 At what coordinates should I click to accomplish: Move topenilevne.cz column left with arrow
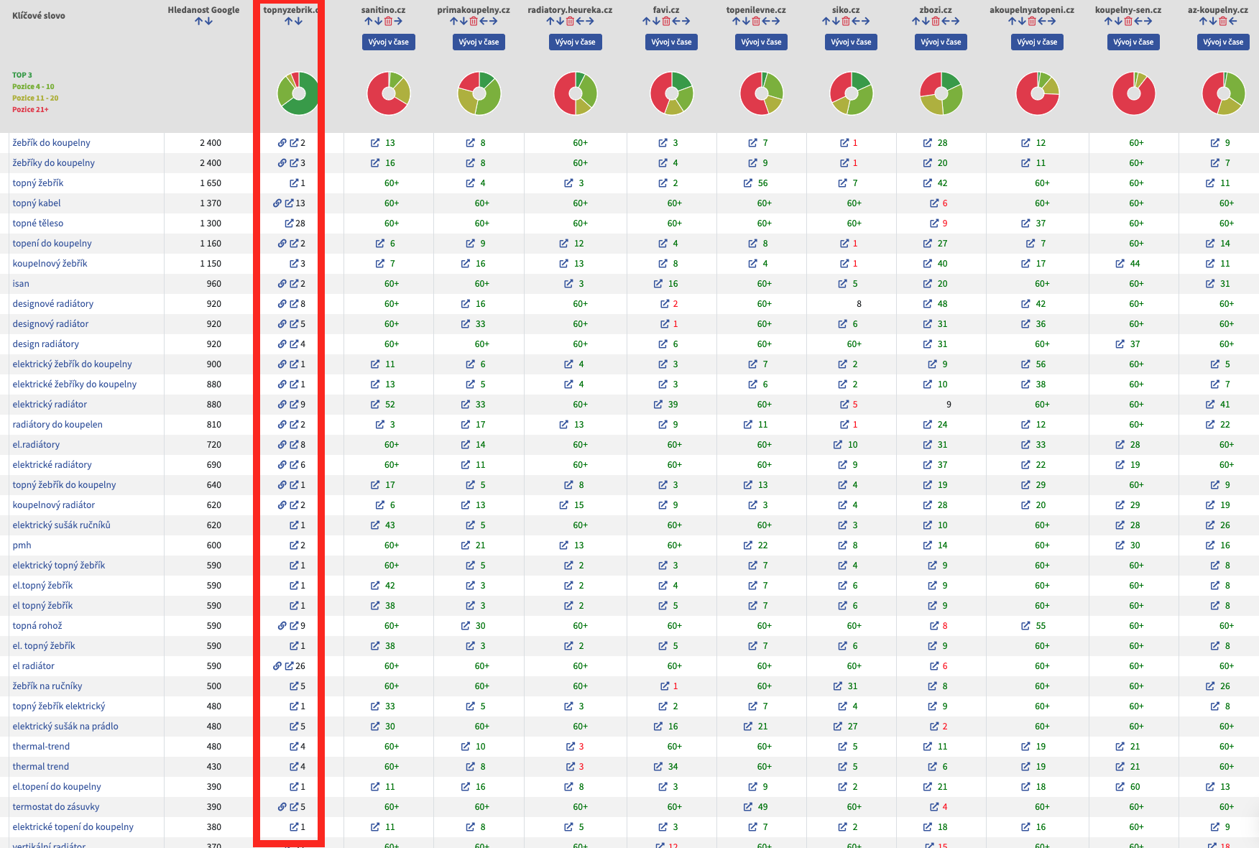[x=765, y=22]
